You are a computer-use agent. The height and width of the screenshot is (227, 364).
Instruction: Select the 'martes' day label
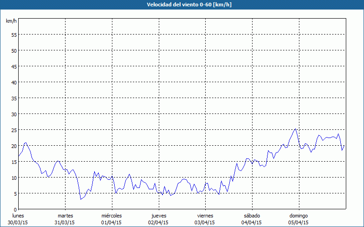tap(65, 216)
